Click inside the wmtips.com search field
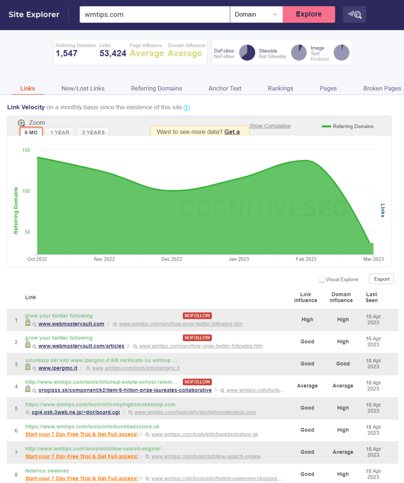 click(155, 14)
